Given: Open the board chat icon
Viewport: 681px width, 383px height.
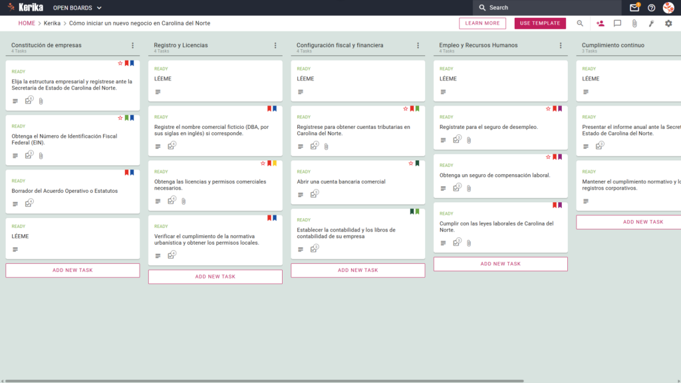Looking at the screenshot, I should pos(617,23).
